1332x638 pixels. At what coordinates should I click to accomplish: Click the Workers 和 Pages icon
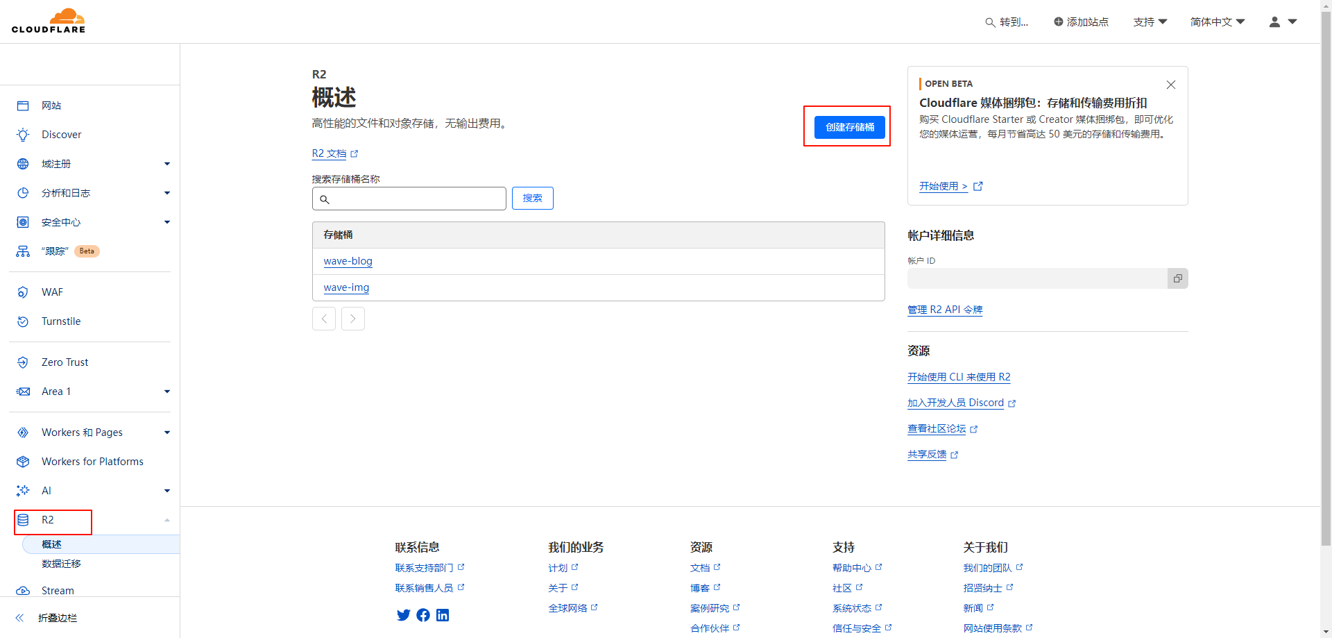point(23,433)
